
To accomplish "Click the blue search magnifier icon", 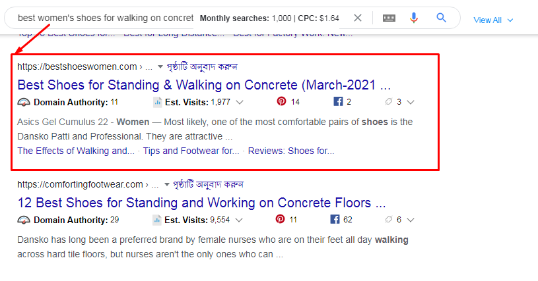I will (x=442, y=18).
